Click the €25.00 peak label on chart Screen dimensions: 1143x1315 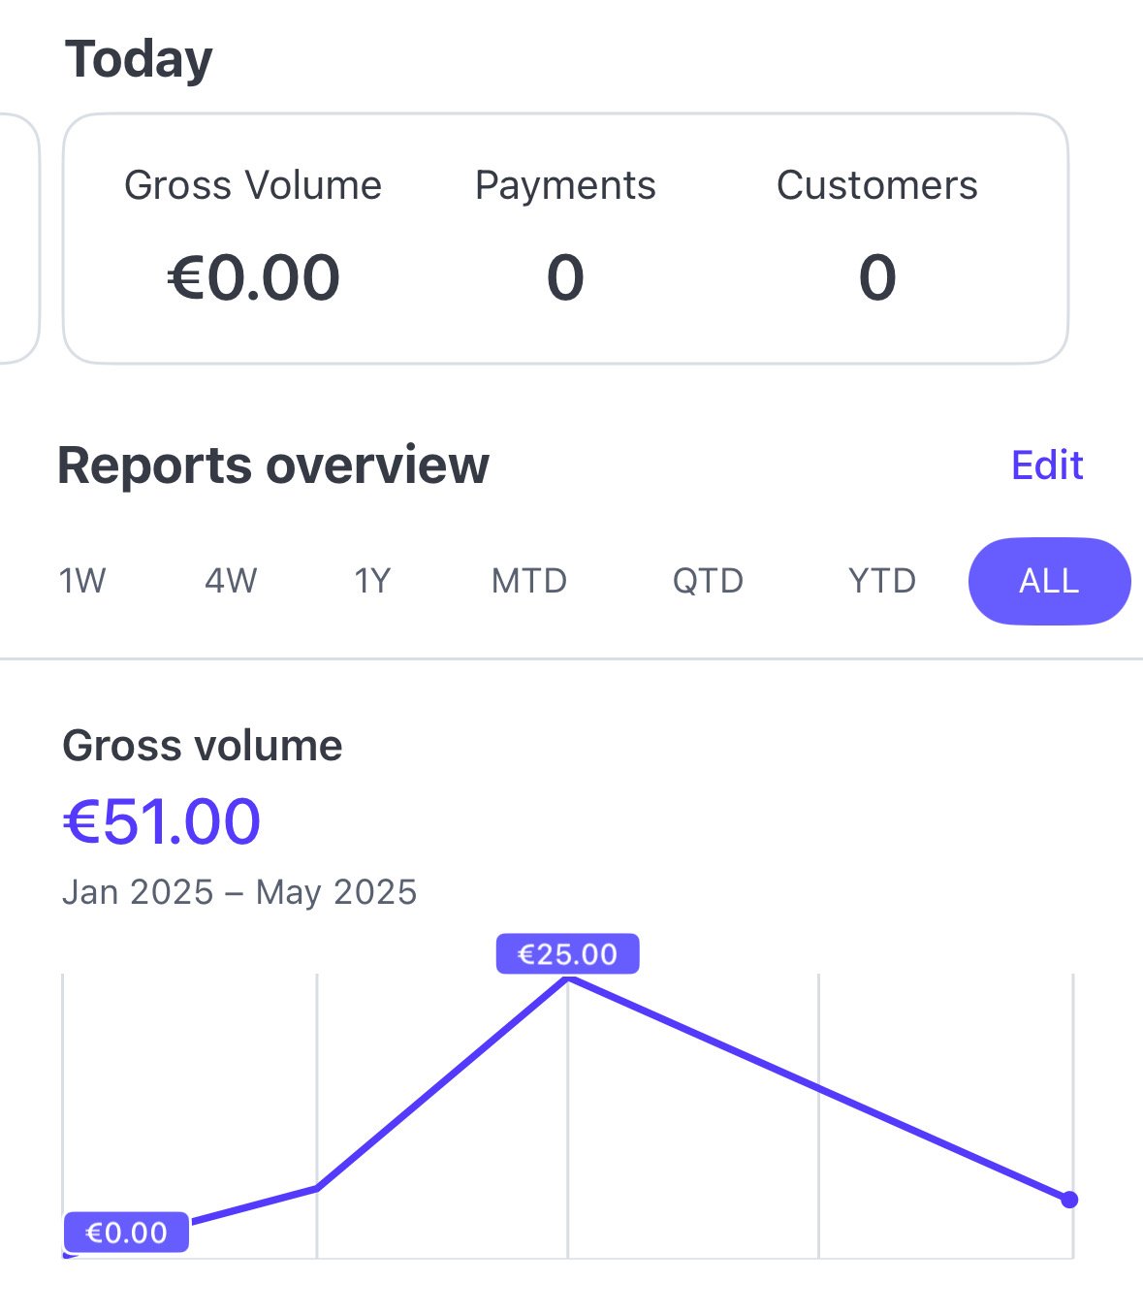point(567,954)
